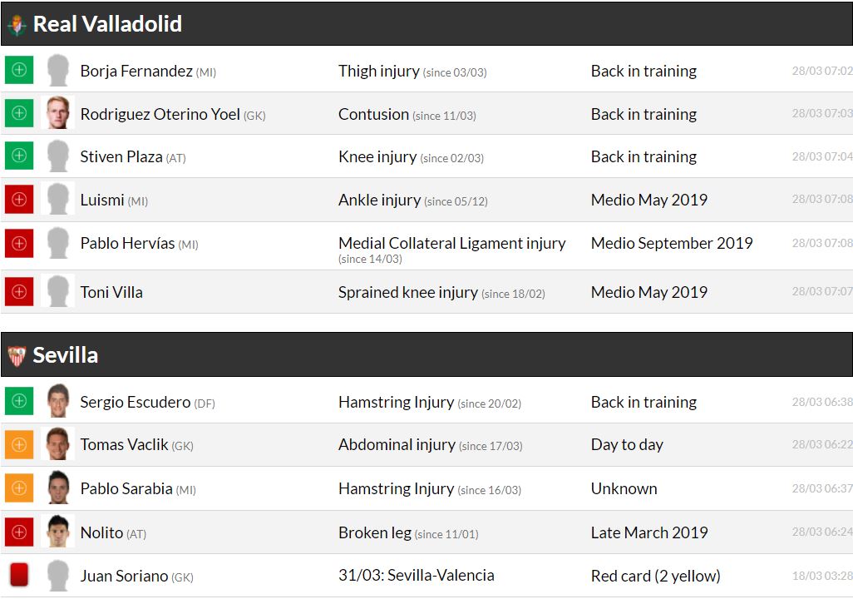Click orange status icon beside Tomas Vaclik
Screen dimensions: 853x599
click(19, 444)
